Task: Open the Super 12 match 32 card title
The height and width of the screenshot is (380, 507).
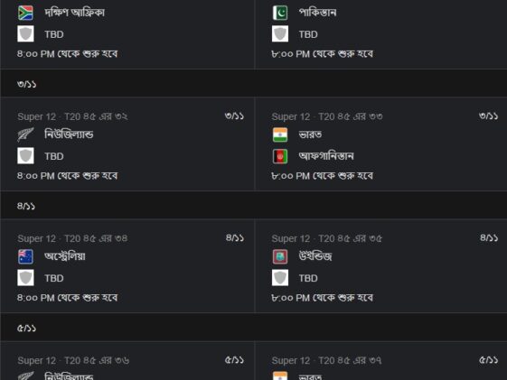Action: pos(72,116)
